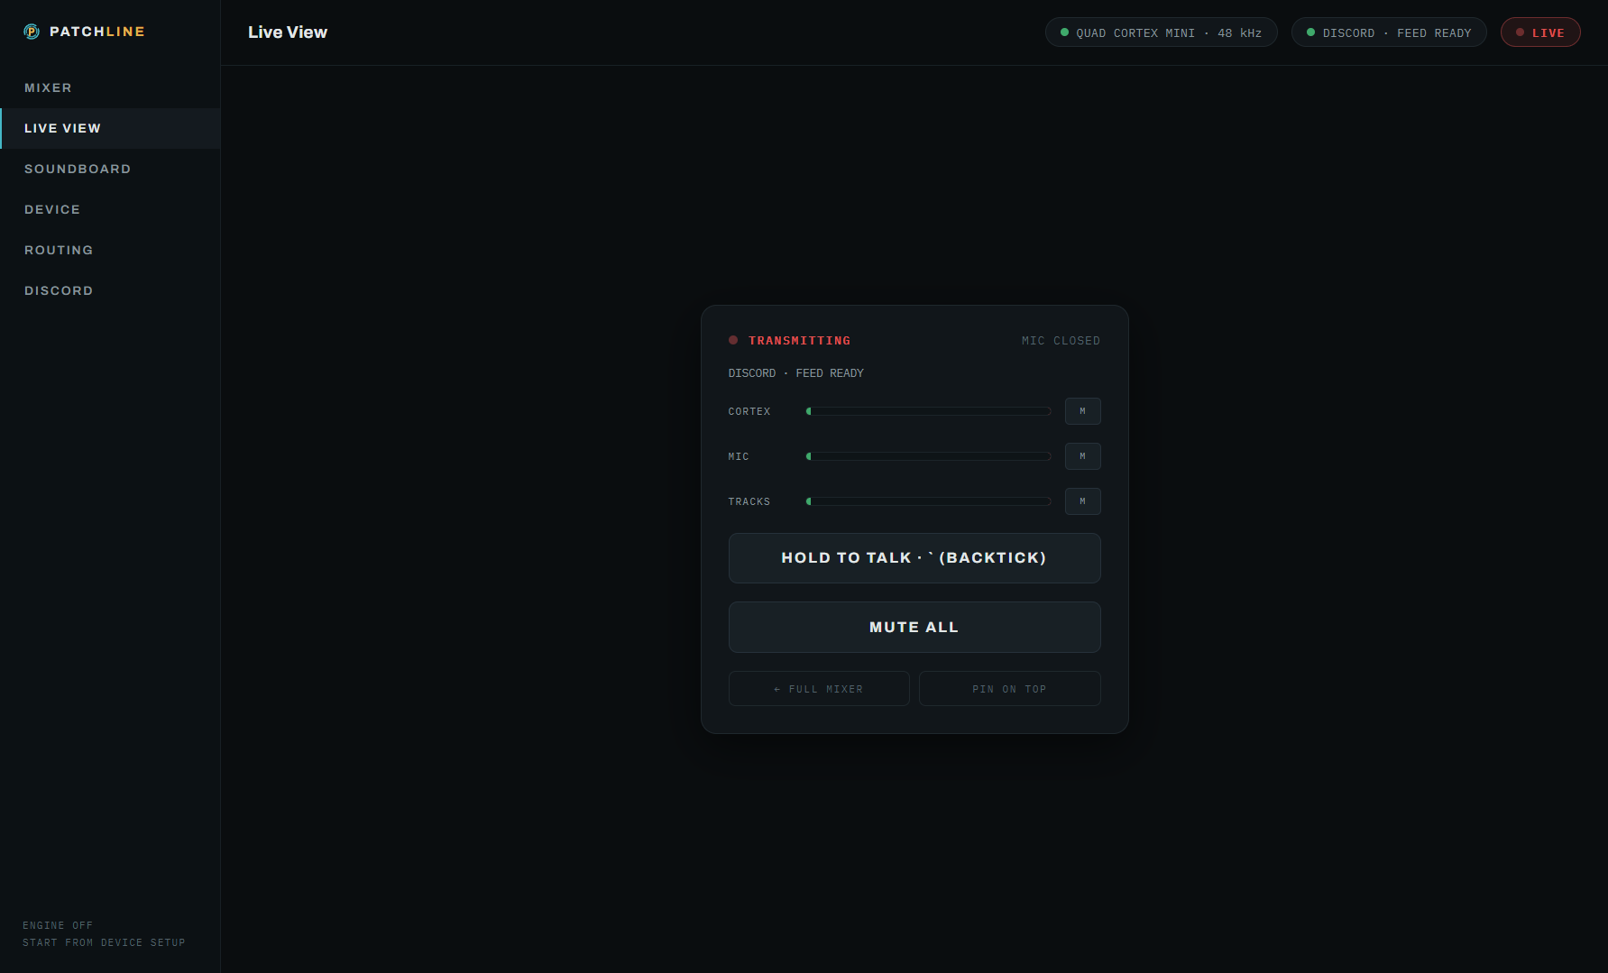
Task: Click the Discord Feed Ready header pill
Action: click(x=1389, y=32)
